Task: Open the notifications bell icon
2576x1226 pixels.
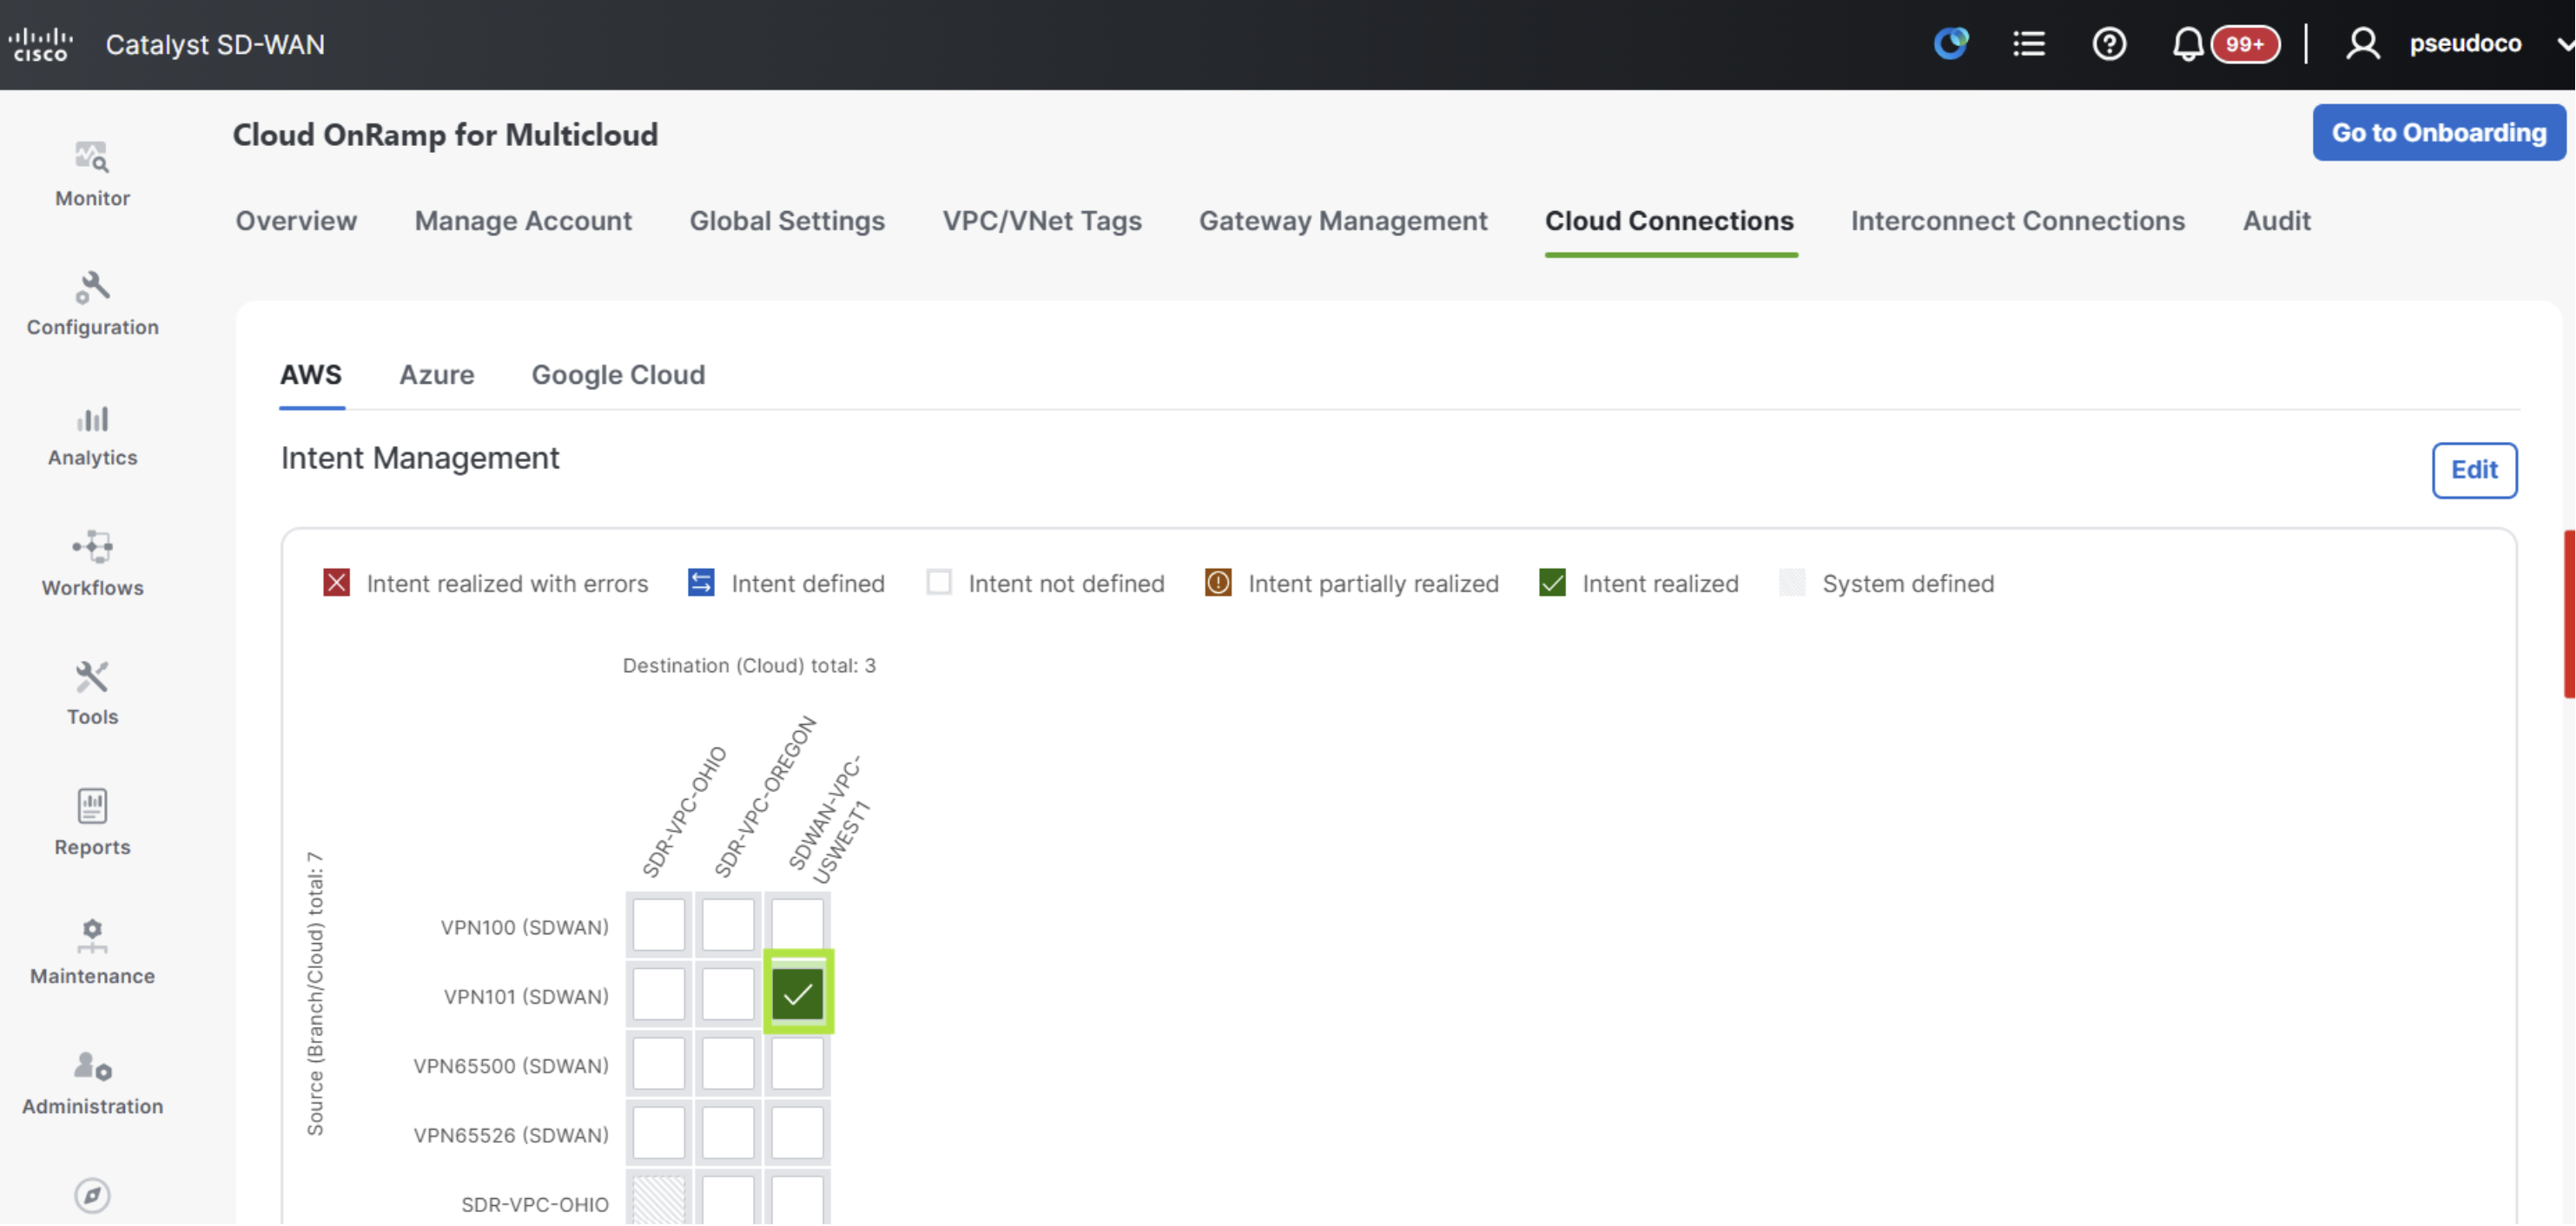Action: click(2187, 44)
